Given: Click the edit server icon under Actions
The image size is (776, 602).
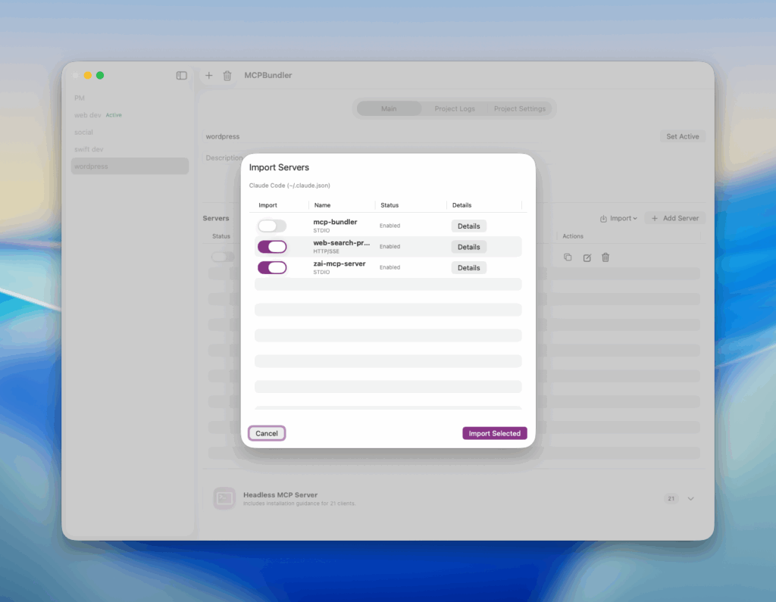Looking at the screenshot, I should pyautogui.click(x=587, y=257).
